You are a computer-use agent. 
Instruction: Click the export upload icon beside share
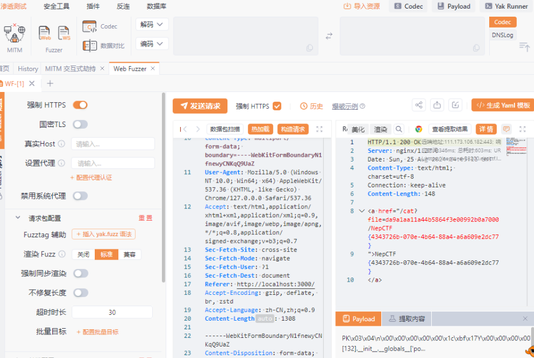(x=437, y=105)
